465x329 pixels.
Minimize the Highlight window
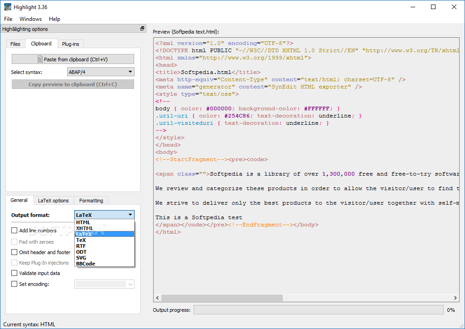click(413, 7)
